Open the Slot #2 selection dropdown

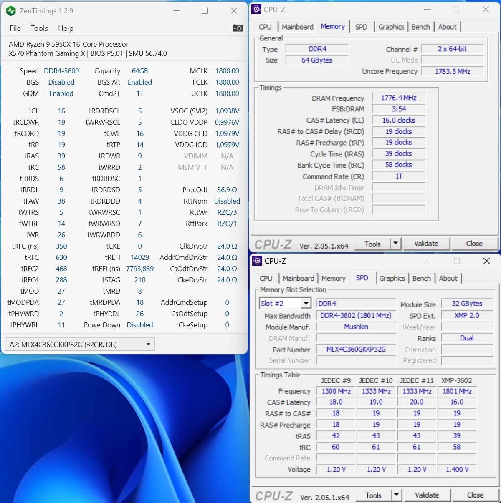point(285,303)
